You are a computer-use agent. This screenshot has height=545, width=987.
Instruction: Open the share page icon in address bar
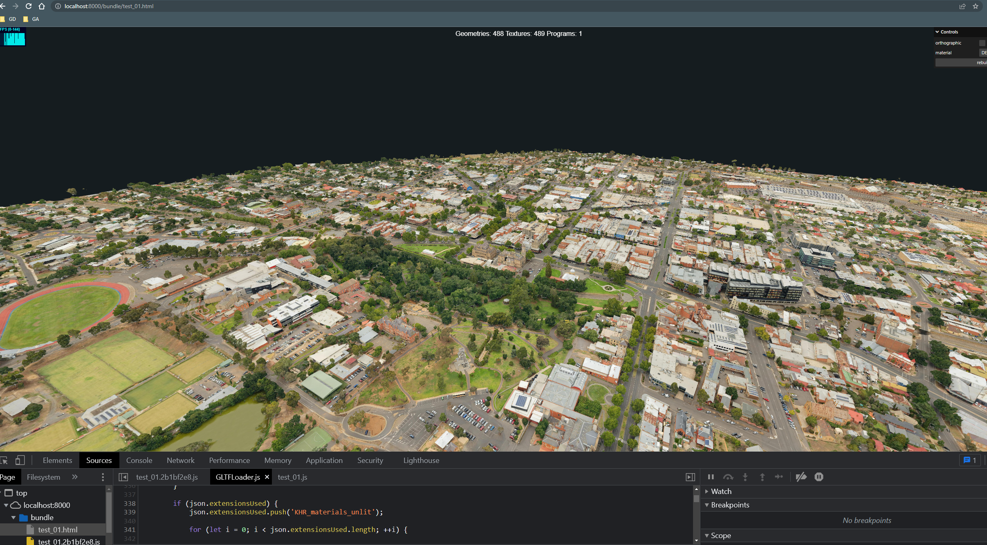coord(962,6)
